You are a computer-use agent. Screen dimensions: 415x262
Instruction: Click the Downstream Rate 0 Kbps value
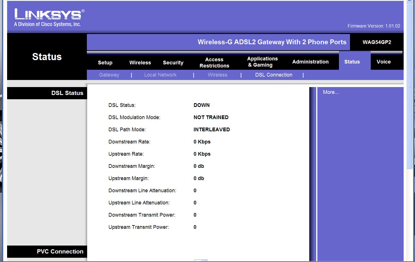202,142
